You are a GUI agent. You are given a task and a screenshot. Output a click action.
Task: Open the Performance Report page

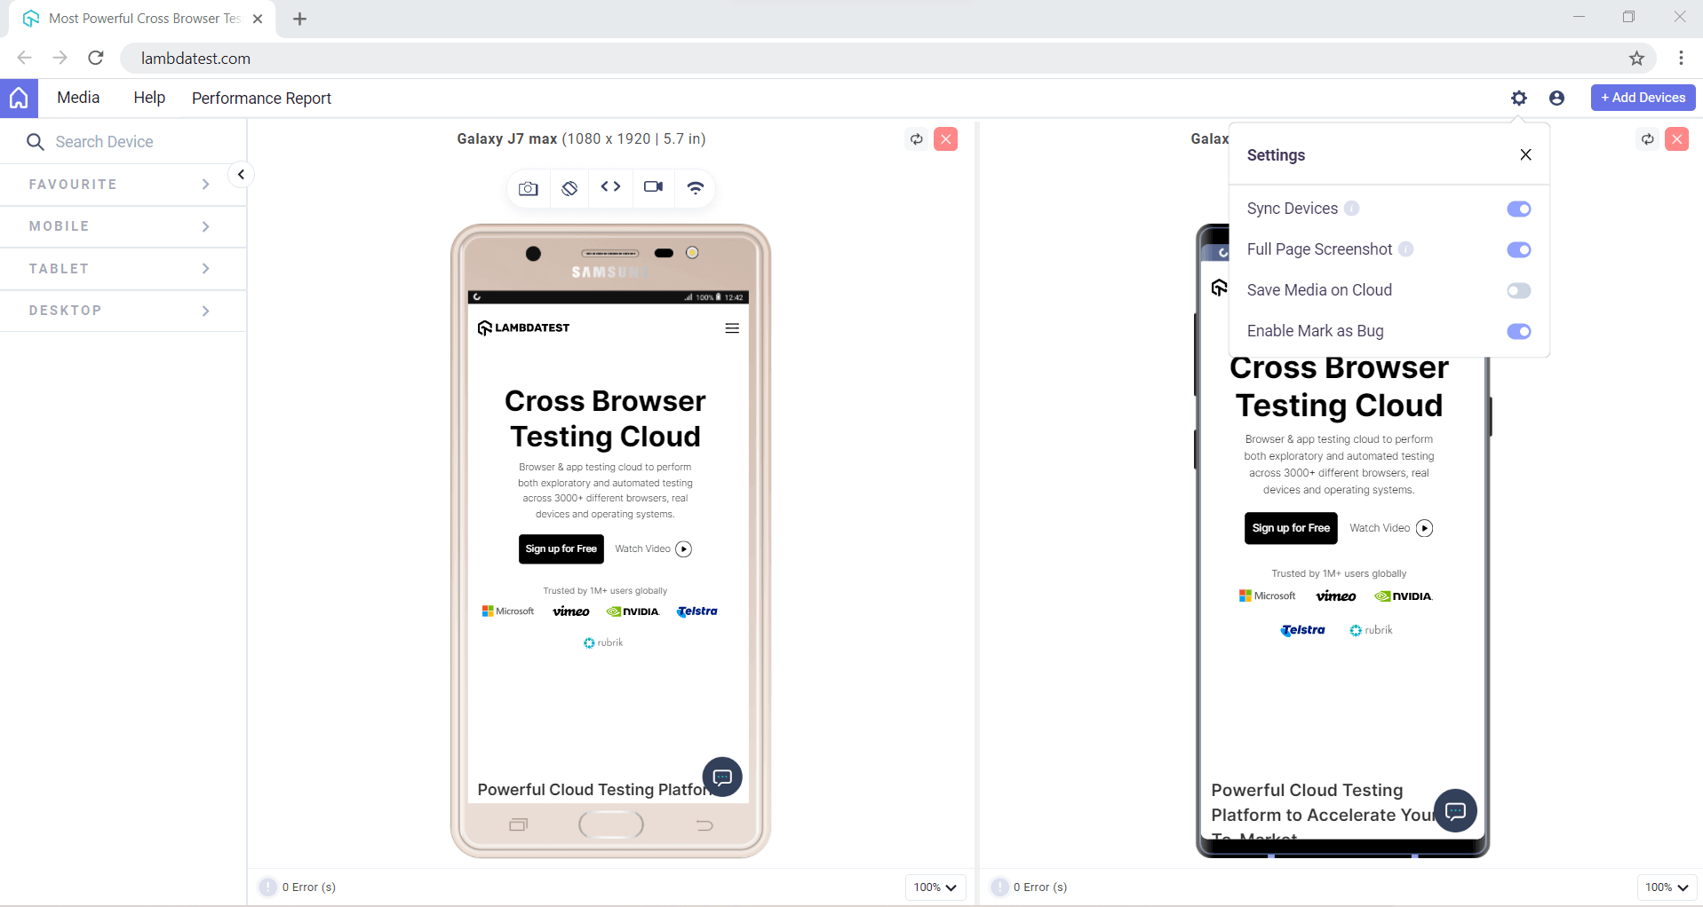point(261,98)
